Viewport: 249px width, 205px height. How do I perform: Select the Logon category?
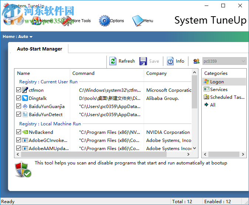(x=224, y=81)
